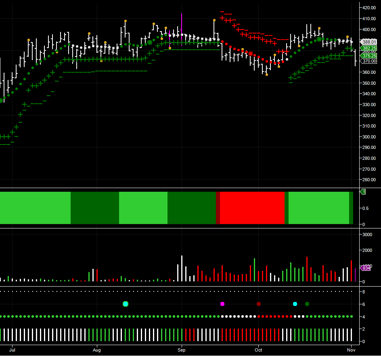Click the 2000 volume axis label

click(x=367, y=250)
